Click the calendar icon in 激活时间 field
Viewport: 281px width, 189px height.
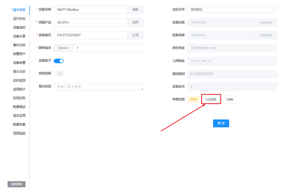[191, 74]
